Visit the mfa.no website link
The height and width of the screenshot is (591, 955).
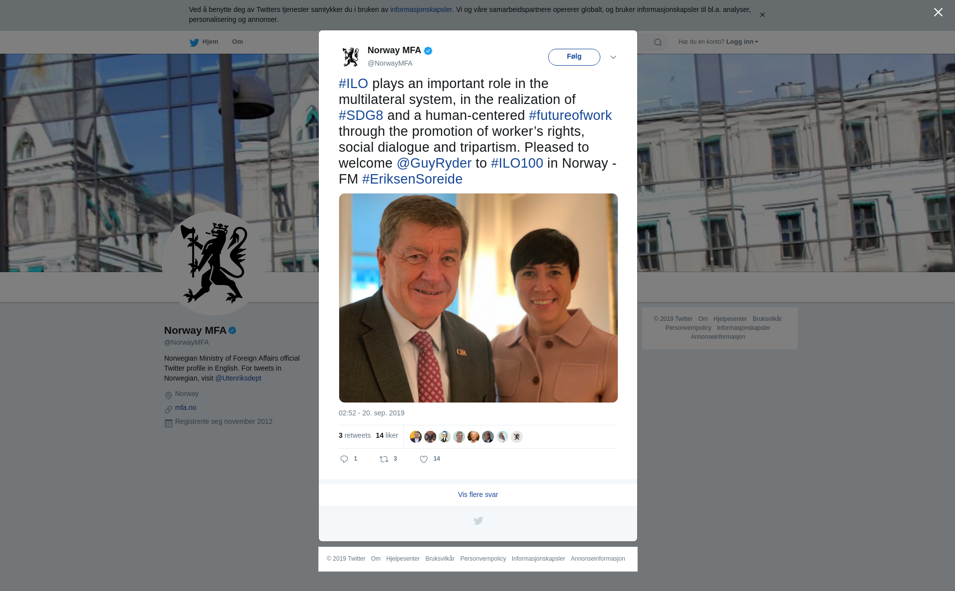[186, 407]
